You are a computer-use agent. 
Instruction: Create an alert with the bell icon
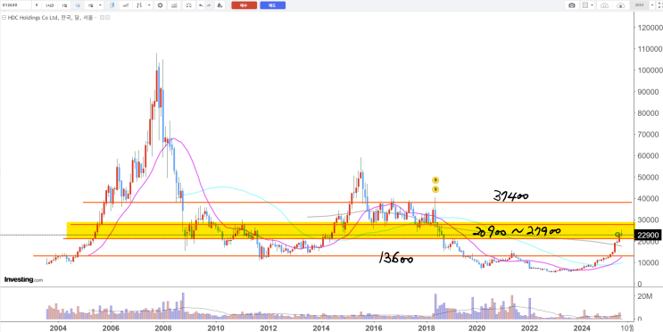point(220,5)
